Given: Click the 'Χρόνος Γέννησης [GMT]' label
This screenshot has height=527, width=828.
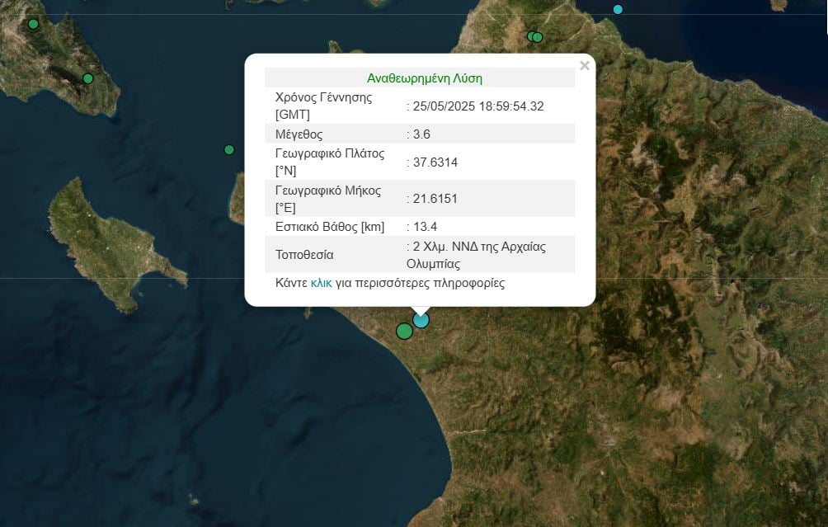Looking at the screenshot, I should tap(324, 106).
